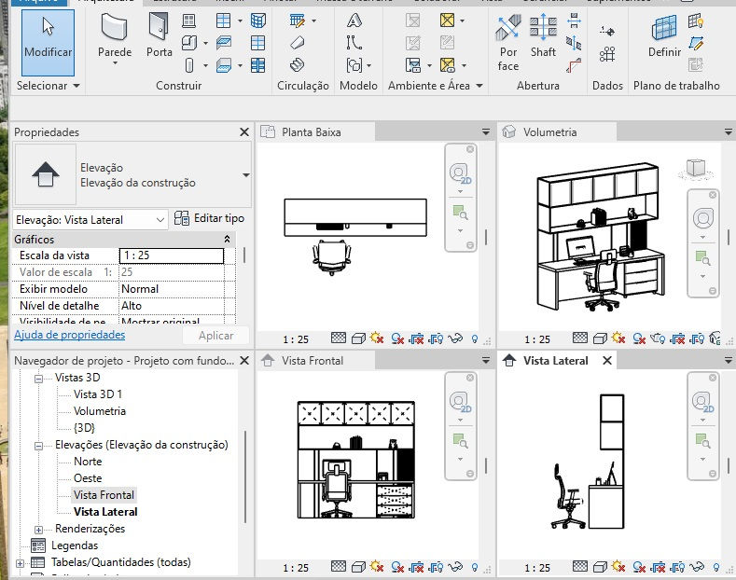Toggle reveal hidden elements in Vista Lateral

point(716,567)
